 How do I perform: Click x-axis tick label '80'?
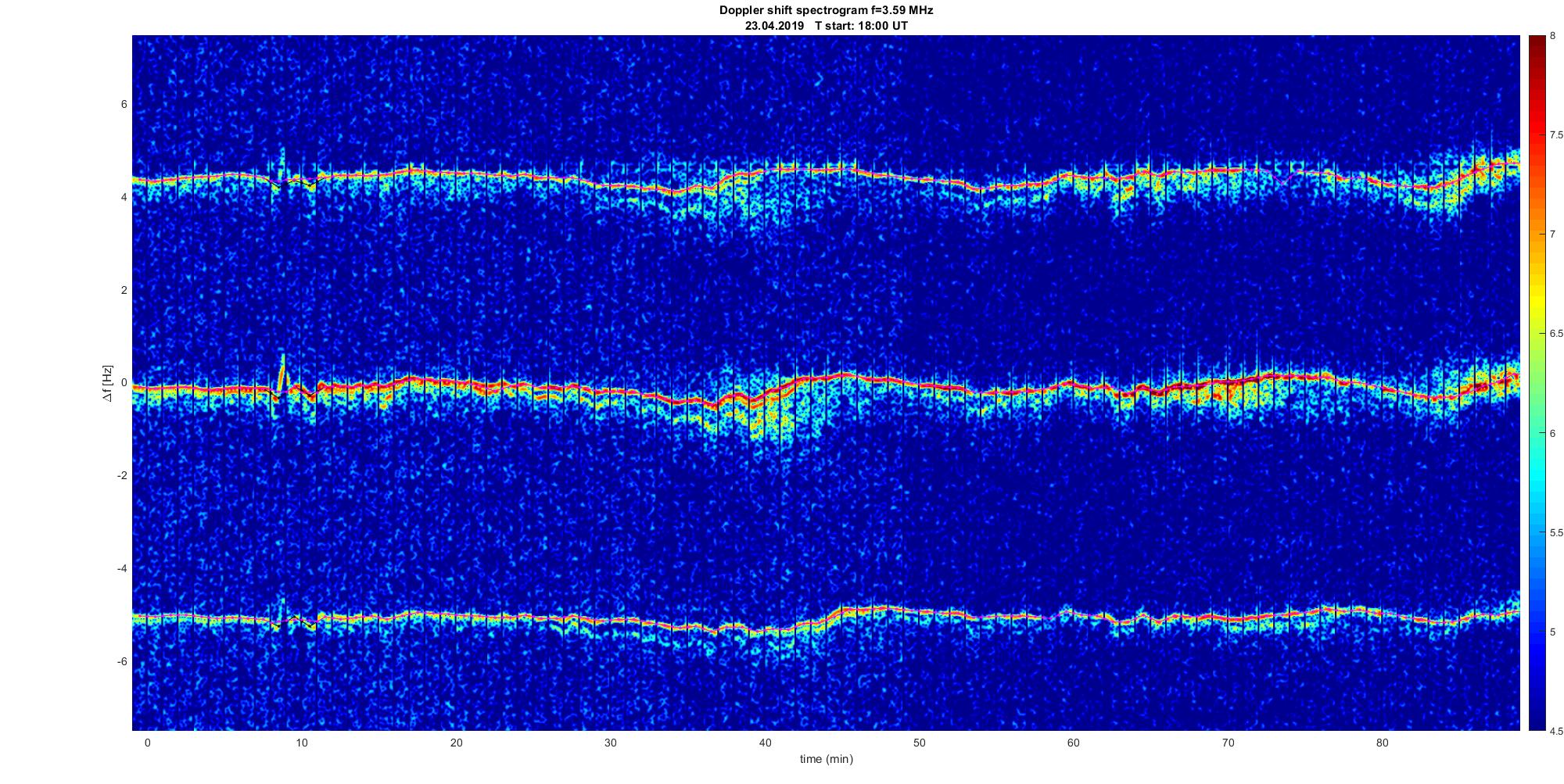coord(1382,743)
